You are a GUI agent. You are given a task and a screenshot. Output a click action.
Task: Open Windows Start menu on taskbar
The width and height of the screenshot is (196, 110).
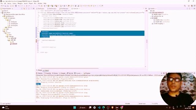75,108
